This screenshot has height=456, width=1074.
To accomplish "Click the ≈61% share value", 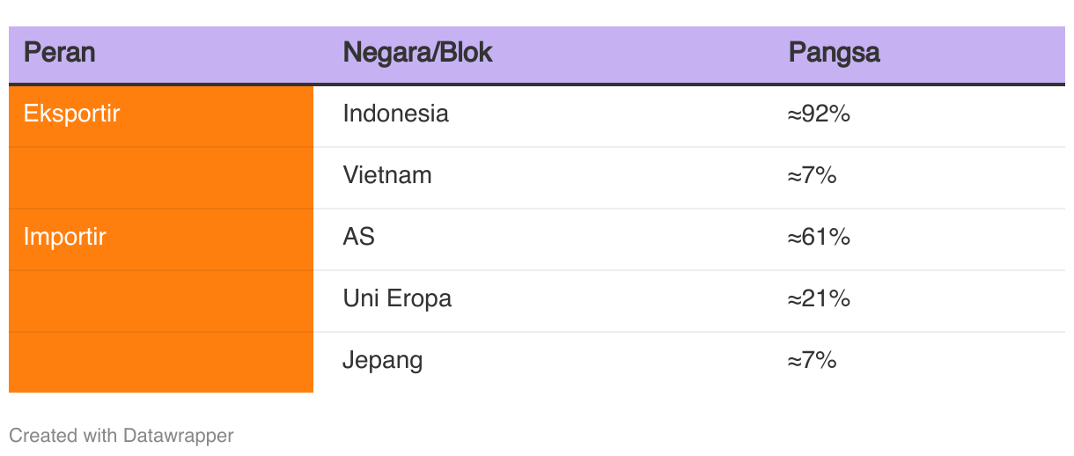I will 818,237.
